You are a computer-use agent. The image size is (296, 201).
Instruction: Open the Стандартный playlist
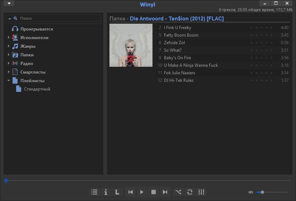click(37, 89)
